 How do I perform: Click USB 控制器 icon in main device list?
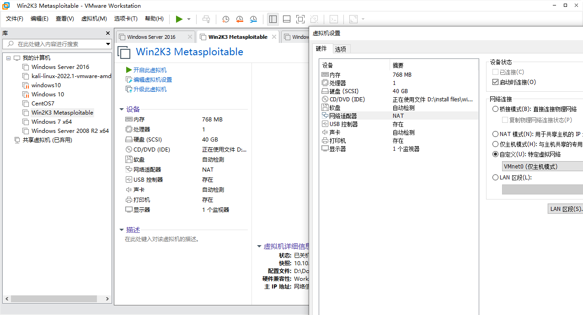coord(128,180)
